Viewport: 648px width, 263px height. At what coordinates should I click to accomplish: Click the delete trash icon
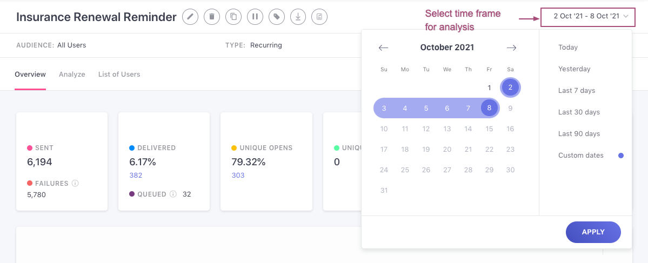tap(212, 17)
